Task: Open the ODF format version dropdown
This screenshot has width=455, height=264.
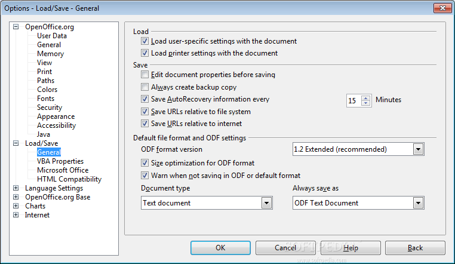Action: coord(418,149)
